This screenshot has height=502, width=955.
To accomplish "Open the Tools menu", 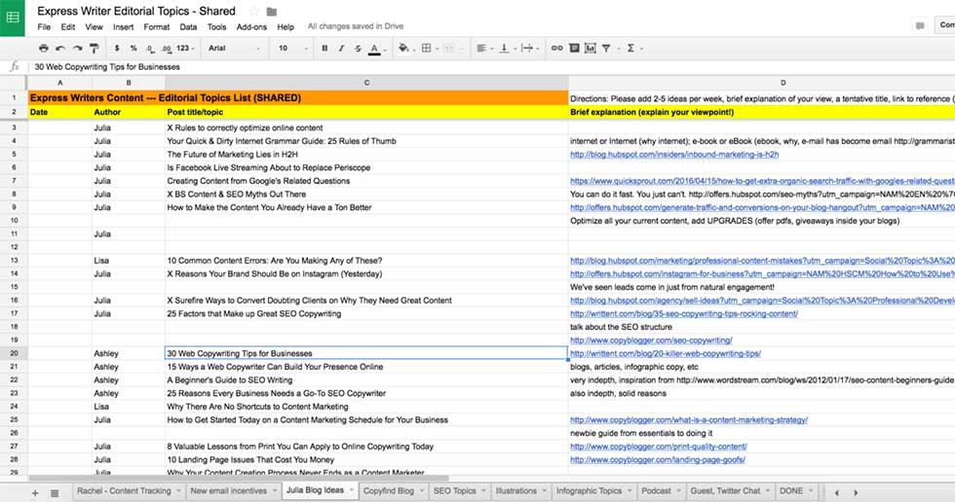I will pyautogui.click(x=216, y=26).
